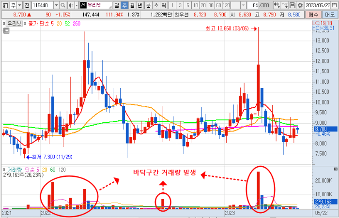Switch to second chart (초)

click(x=156, y=5)
